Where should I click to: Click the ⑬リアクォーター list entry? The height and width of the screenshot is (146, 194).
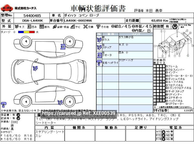pyautogui.click(x=175, y=104)
